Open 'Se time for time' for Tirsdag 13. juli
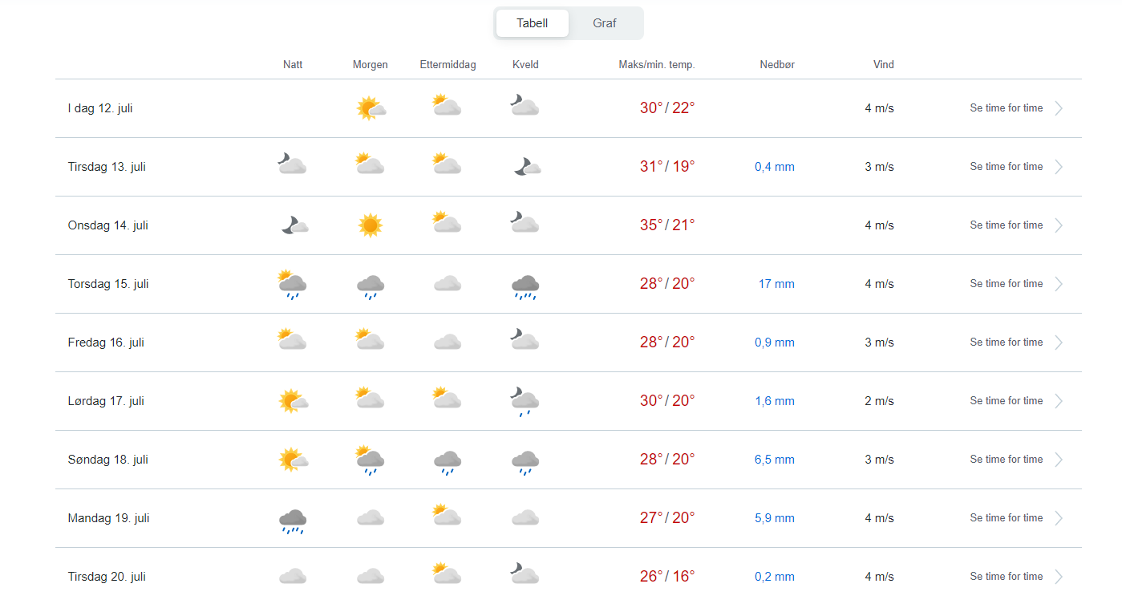Image resolution: width=1122 pixels, height=604 pixels. tap(1006, 167)
